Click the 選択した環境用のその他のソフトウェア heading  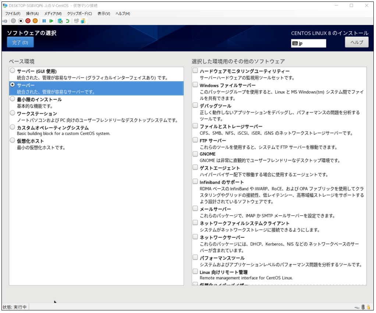238,62
